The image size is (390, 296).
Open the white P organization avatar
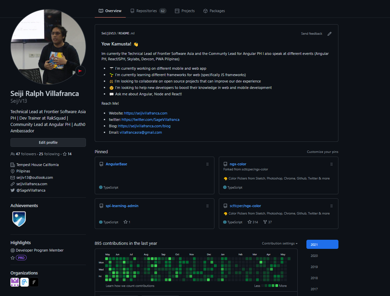click(x=24, y=282)
